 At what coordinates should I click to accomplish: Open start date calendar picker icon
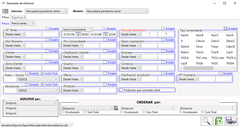(78, 34)
